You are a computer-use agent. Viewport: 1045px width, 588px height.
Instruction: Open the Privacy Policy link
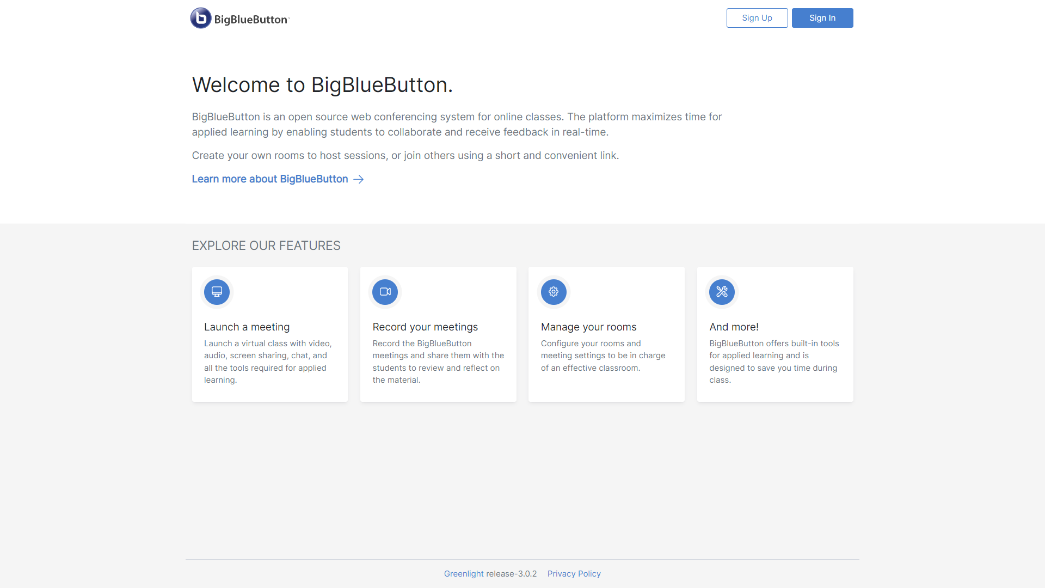click(x=574, y=574)
